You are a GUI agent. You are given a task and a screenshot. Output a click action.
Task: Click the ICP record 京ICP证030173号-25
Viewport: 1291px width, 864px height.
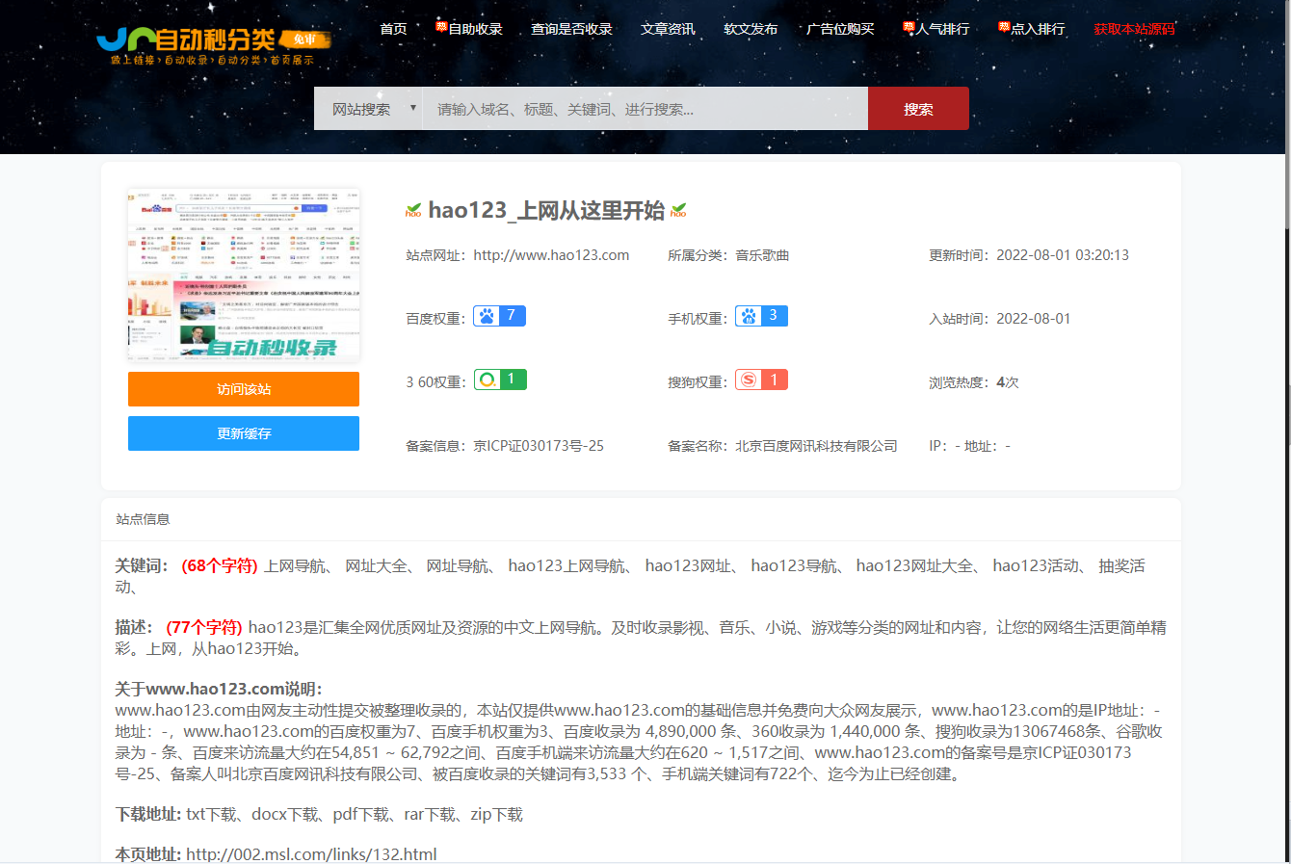point(539,446)
